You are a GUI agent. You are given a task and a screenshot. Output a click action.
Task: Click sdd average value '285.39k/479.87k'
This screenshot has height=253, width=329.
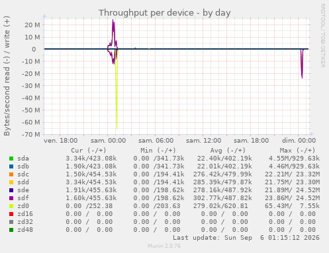(x=222, y=182)
